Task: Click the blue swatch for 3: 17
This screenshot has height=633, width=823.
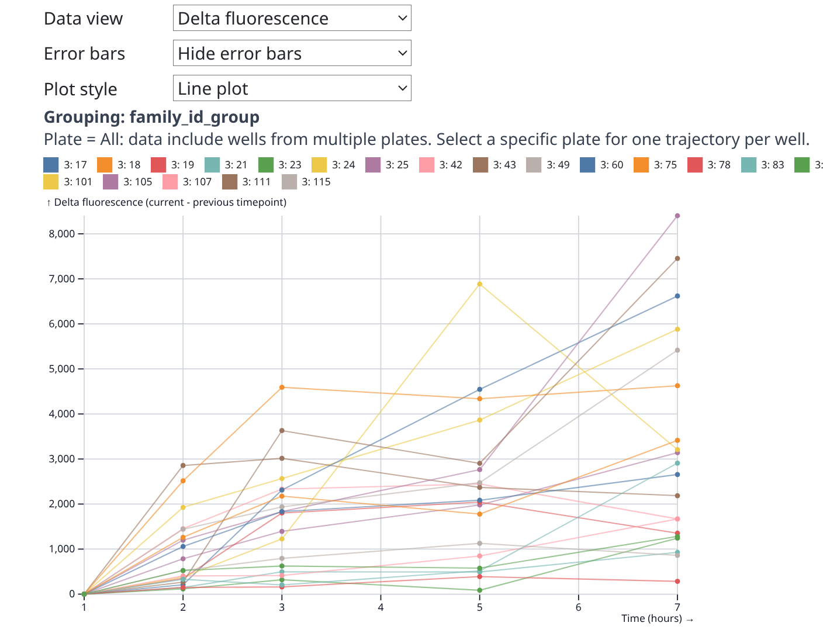Action: (x=51, y=165)
